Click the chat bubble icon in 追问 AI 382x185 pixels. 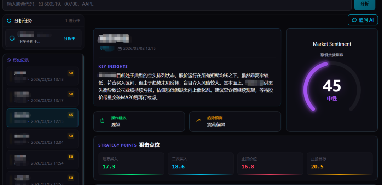pos(354,20)
